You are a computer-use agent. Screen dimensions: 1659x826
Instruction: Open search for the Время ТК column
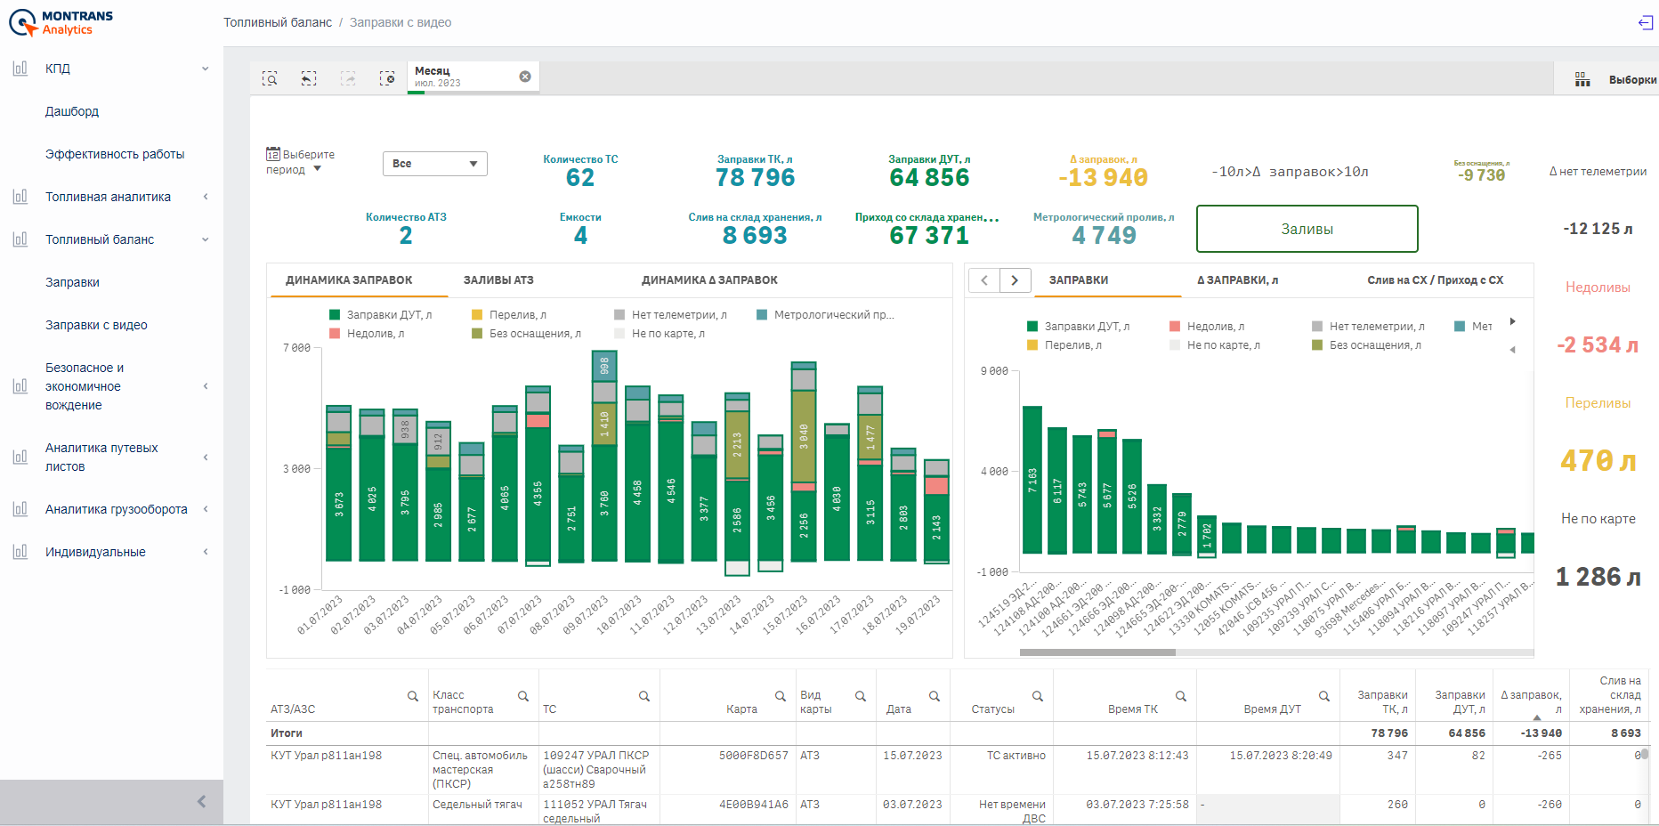pyautogui.click(x=1181, y=696)
